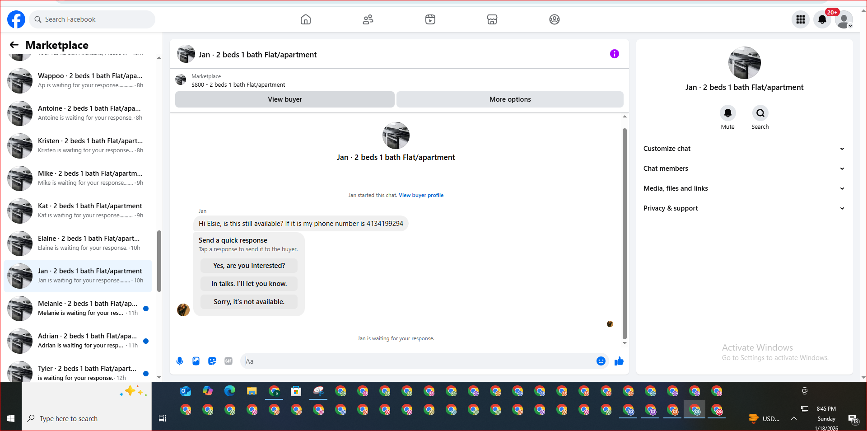Viewport: 867px width, 431px height.
Task: Click the More options button
Action: pyautogui.click(x=510, y=99)
